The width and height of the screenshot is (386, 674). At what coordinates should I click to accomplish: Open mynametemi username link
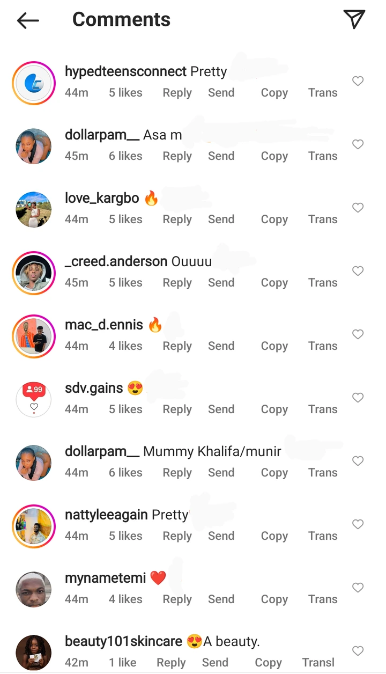point(105,578)
